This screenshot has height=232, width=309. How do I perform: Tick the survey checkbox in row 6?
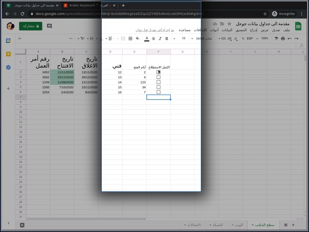159,92
